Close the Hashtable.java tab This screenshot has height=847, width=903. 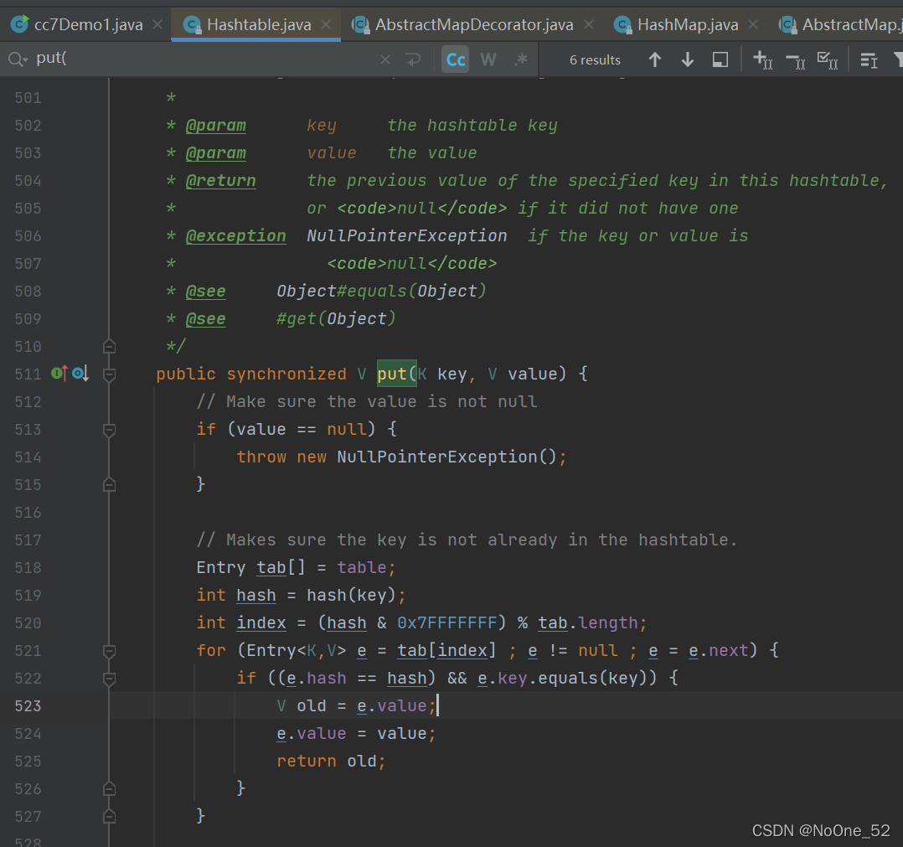click(326, 25)
